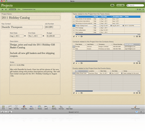Click the Description text box

(x=35, y=51)
